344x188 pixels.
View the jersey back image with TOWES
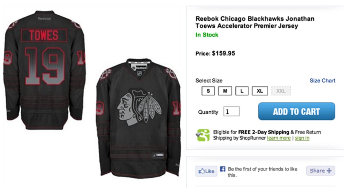45,70
